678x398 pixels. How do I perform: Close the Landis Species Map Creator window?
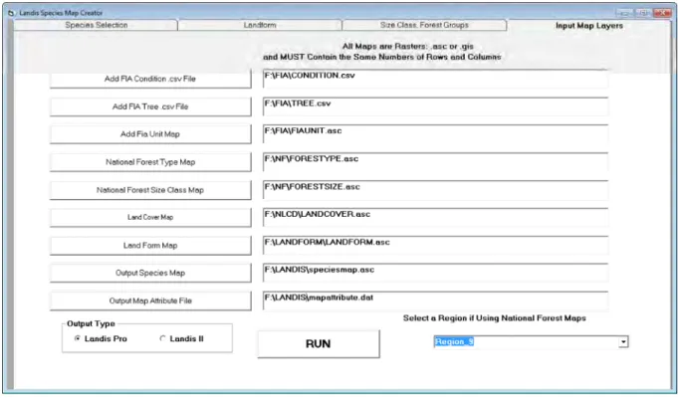(x=662, y=13)
